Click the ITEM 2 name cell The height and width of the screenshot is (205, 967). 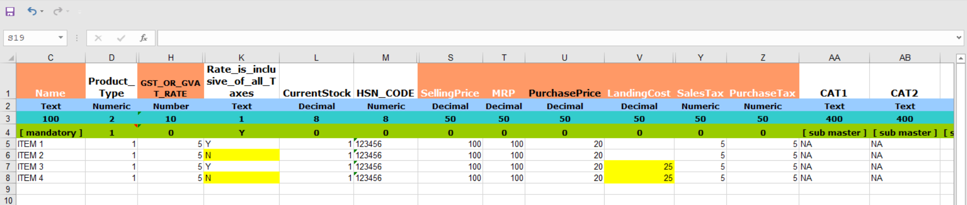[x=50, y=155]
